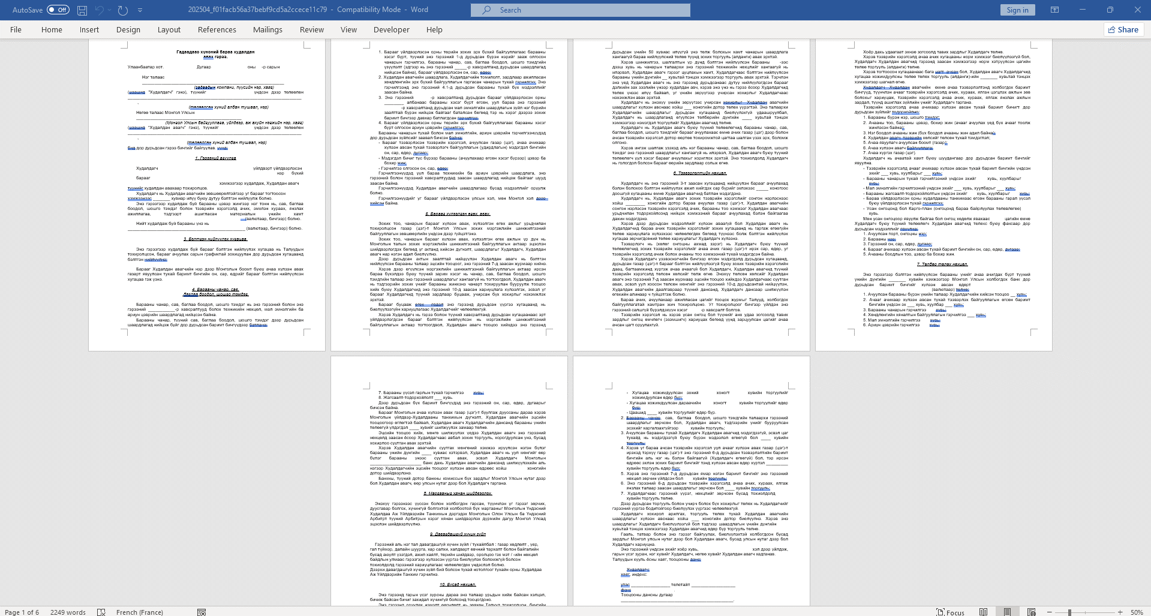Click the zoom in plus icon
The height and width of the screenshot is (616, 1151).
point(1120,612)
